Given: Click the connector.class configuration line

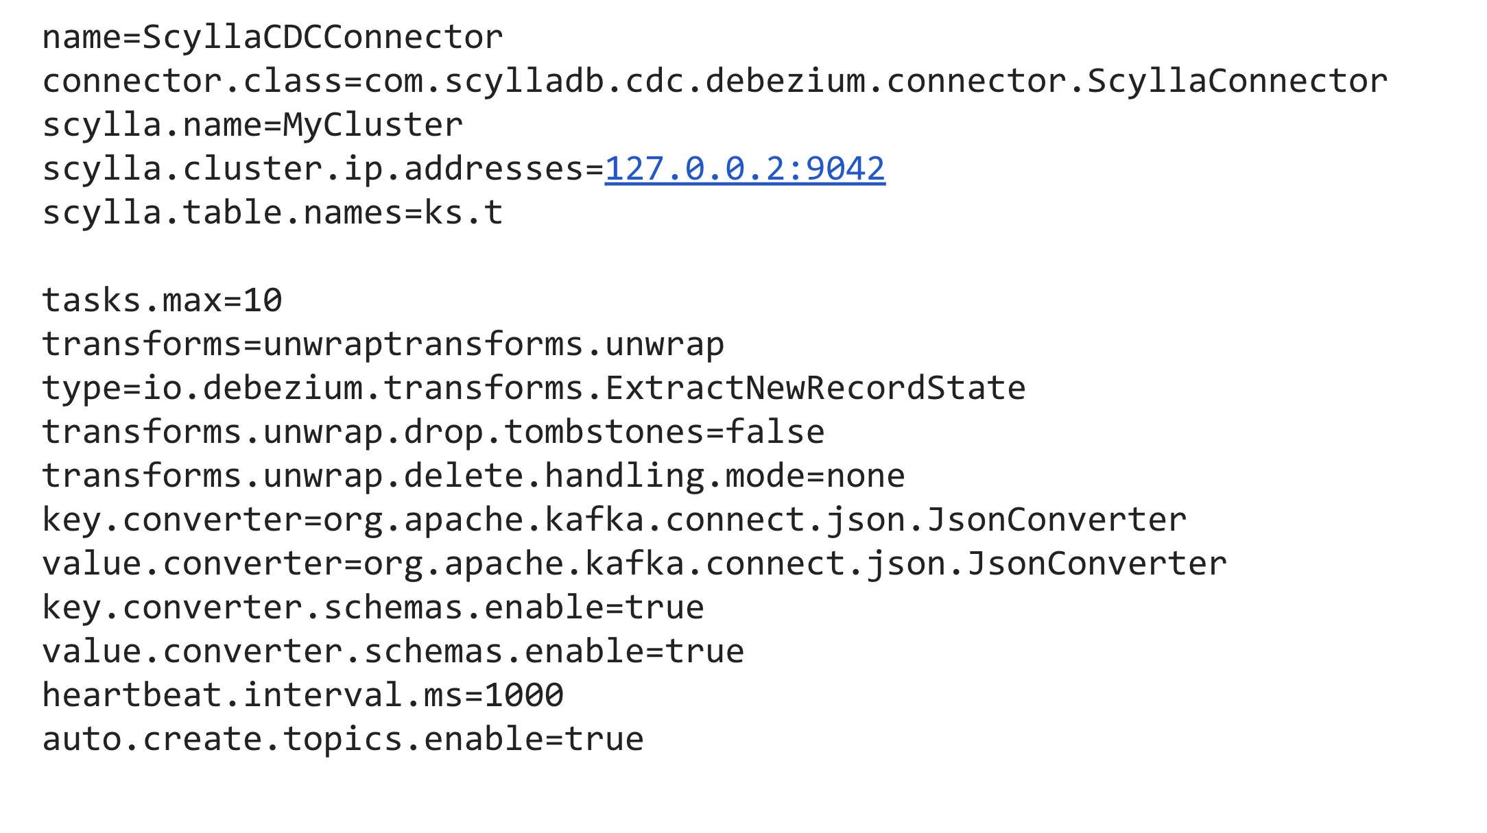Looking at the screenshot, I should click(715, 81).
